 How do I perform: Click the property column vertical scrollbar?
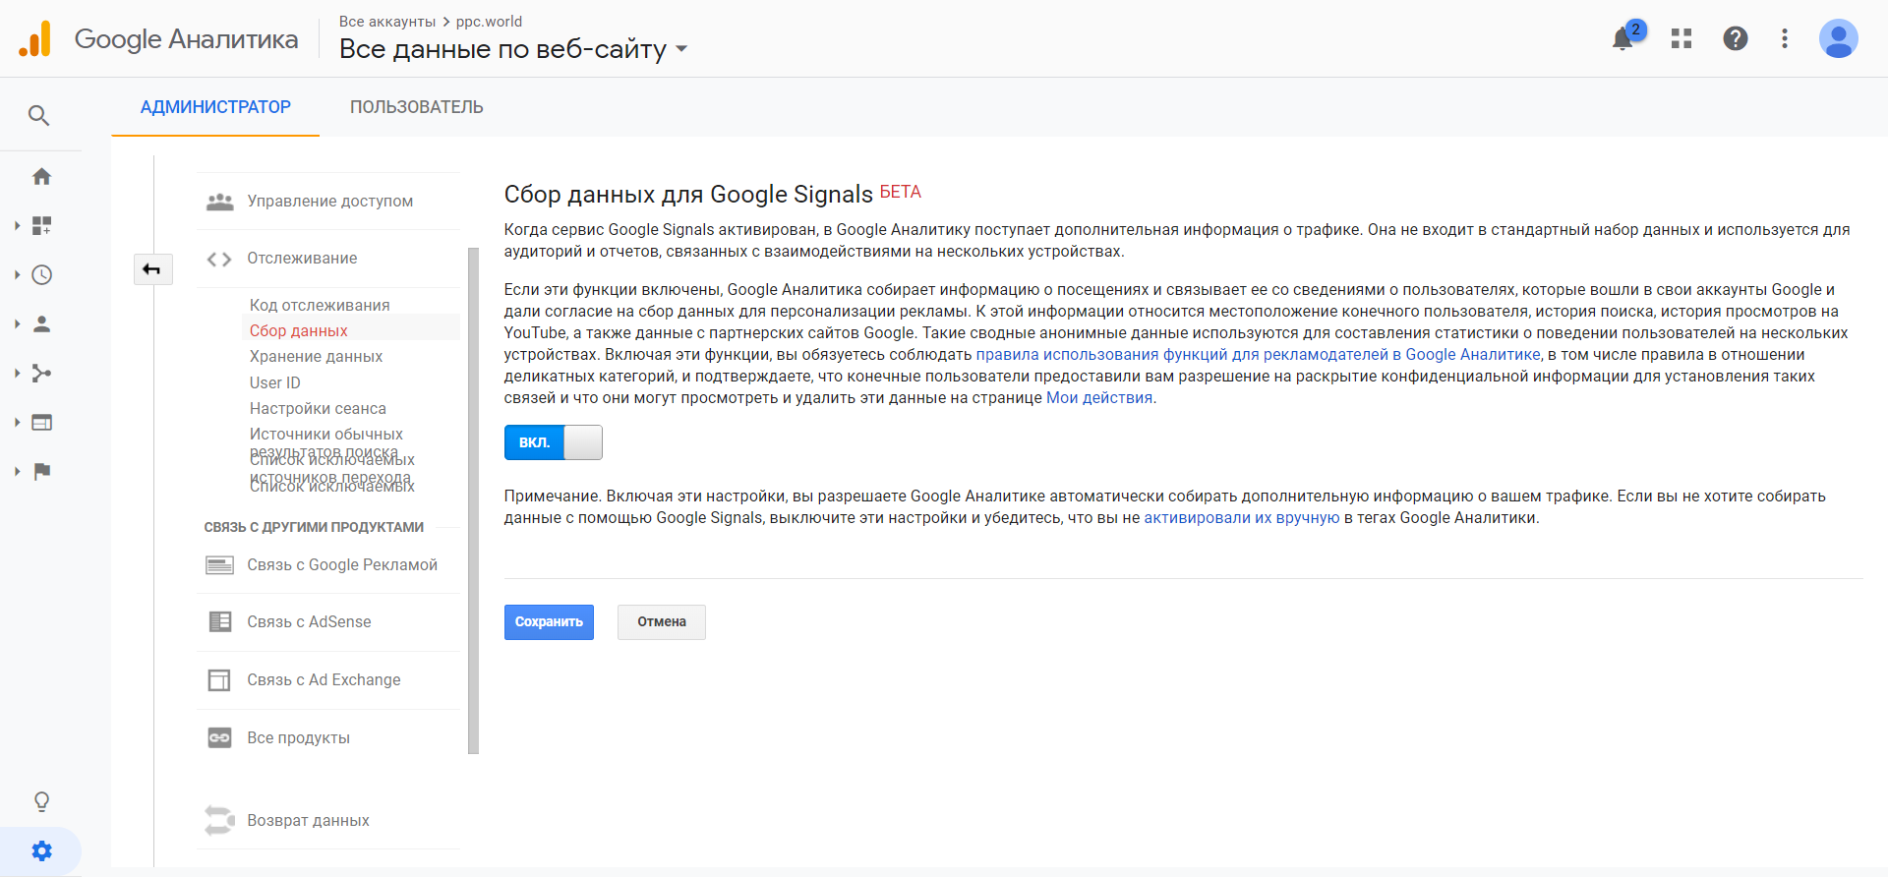pos(473,501)
